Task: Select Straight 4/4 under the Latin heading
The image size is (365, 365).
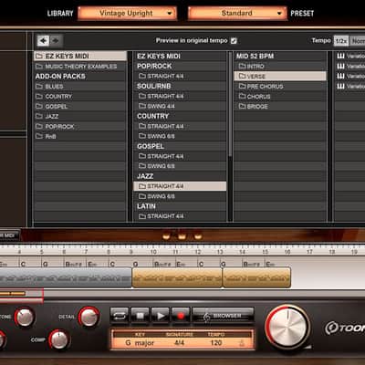Action: click(x=180, y=216)
